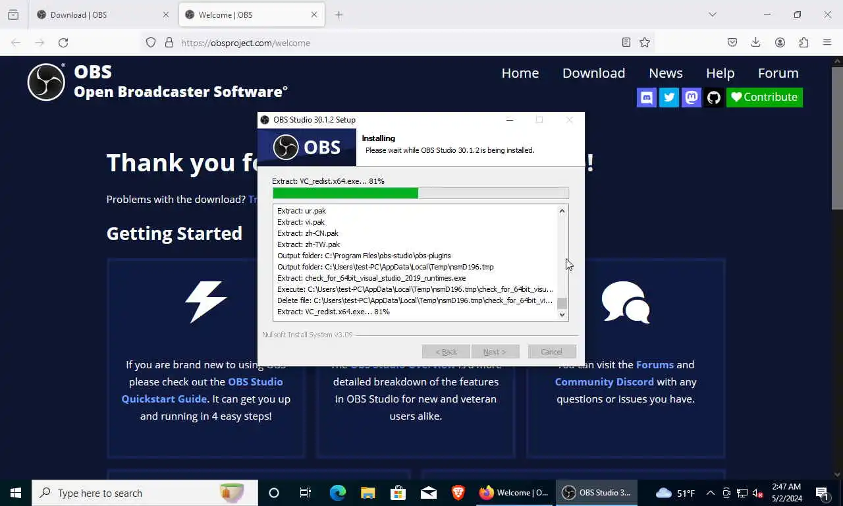Launch Brave browser from taskbar
The image size is (843, 506).
(x=458, y=493)
